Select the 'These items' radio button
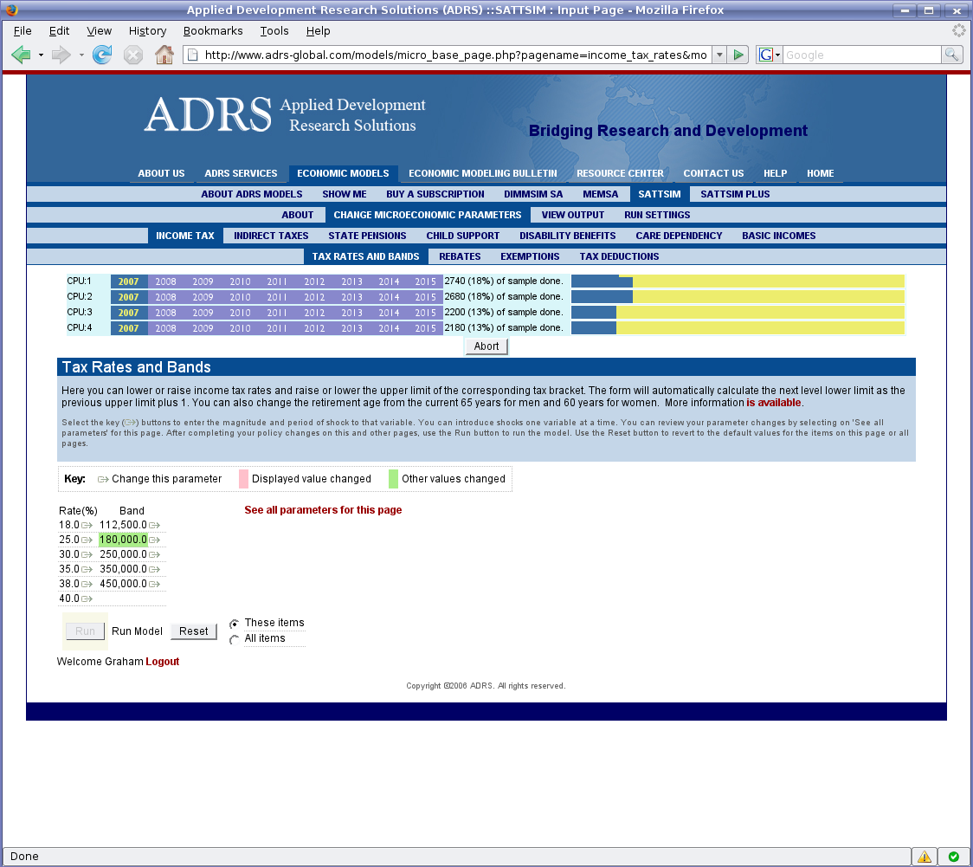Viewport: 973px width, 867px height. [234, 624]
